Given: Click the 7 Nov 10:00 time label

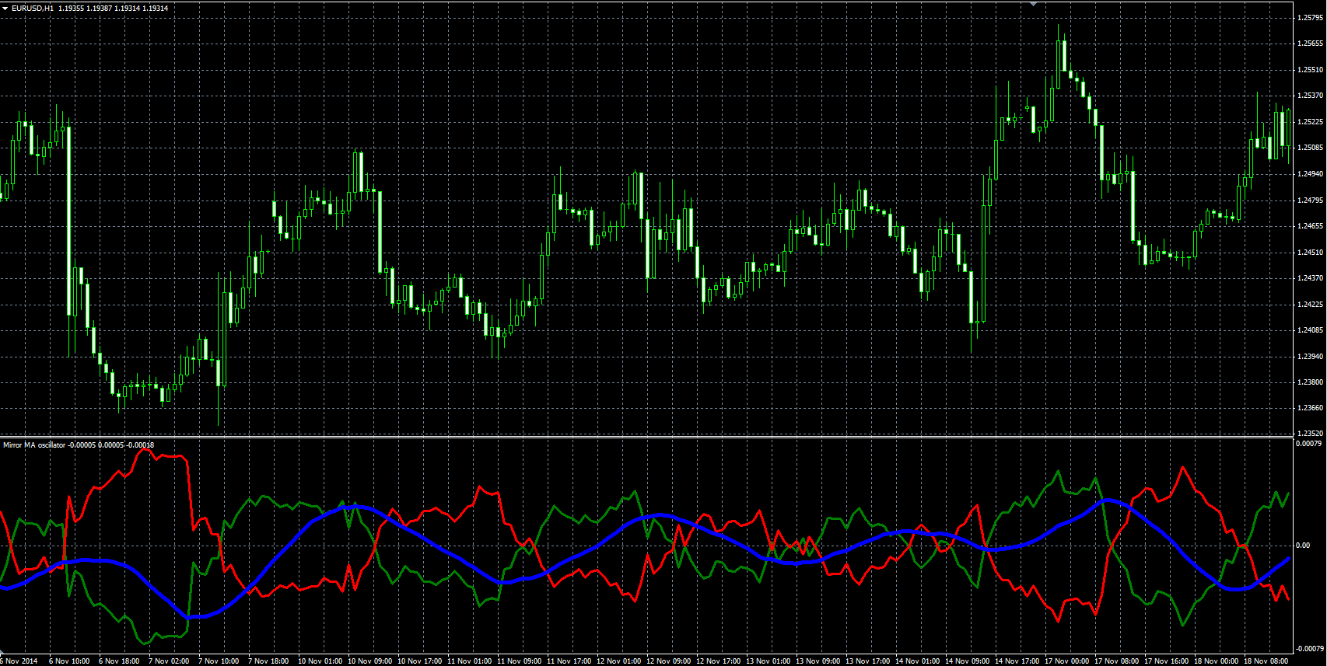Looking at the screenshot, I should coord(219,661).
